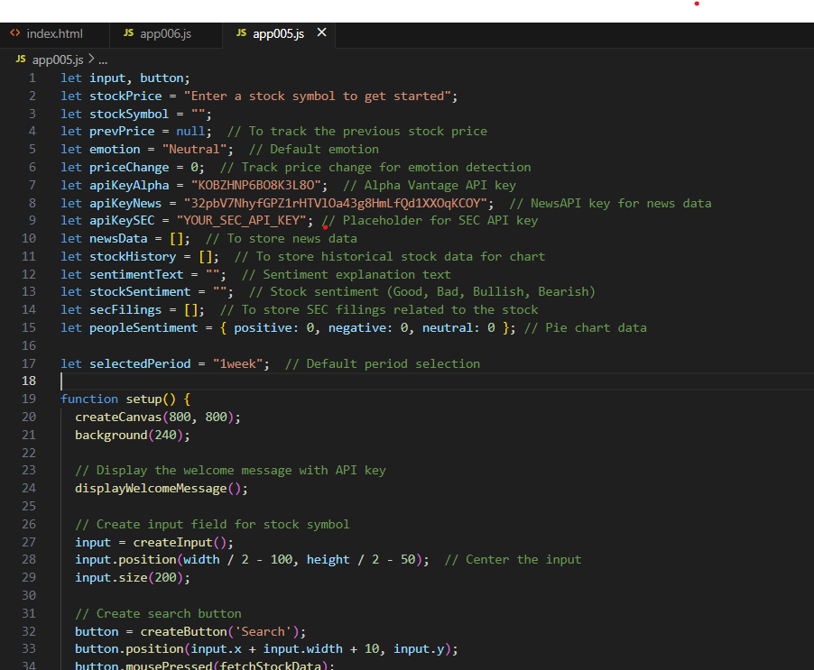Click 'peopleSentiment' variable on line 15
This screenshot has width=814, height=670.
143,328
